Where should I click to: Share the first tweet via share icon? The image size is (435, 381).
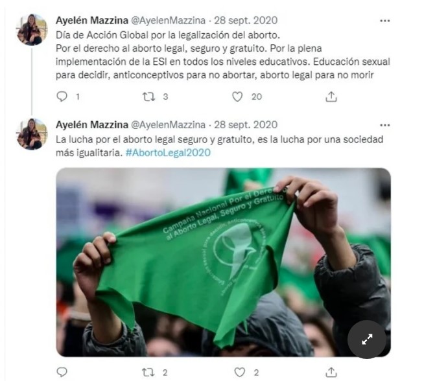[331, 97]
